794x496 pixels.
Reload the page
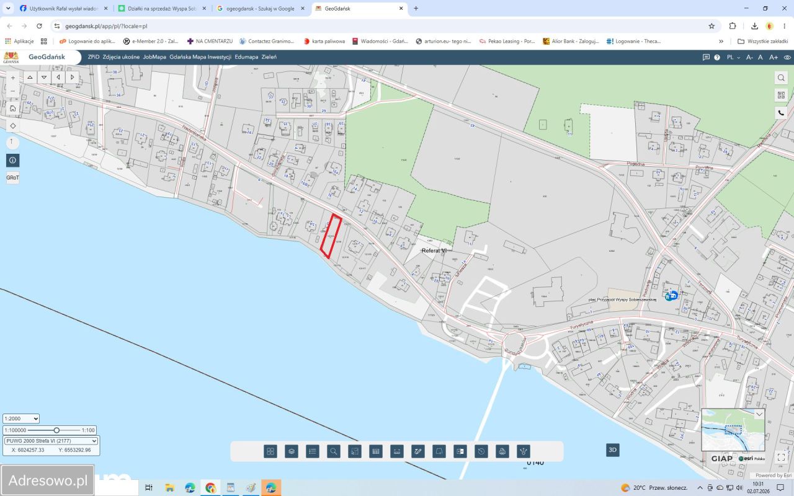tap(39, 26)
